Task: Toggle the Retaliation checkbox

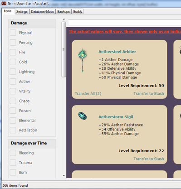Action: [x=13, y=130]
